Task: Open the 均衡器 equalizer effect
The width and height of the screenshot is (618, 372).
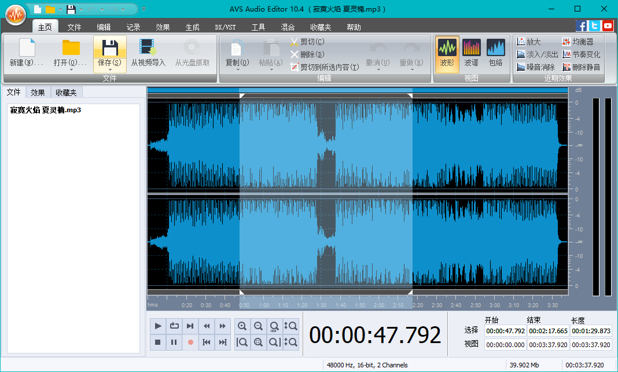Action: (x=582, y=42)
